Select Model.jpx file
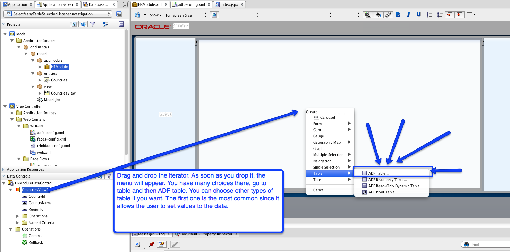The height and width of the screenshot is (252, 510). coord(52,100)
